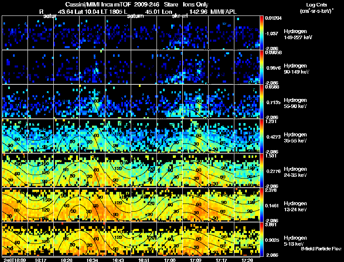Click the 'Hydrogen 149-227 keV' row label

[x=298, y=34]
